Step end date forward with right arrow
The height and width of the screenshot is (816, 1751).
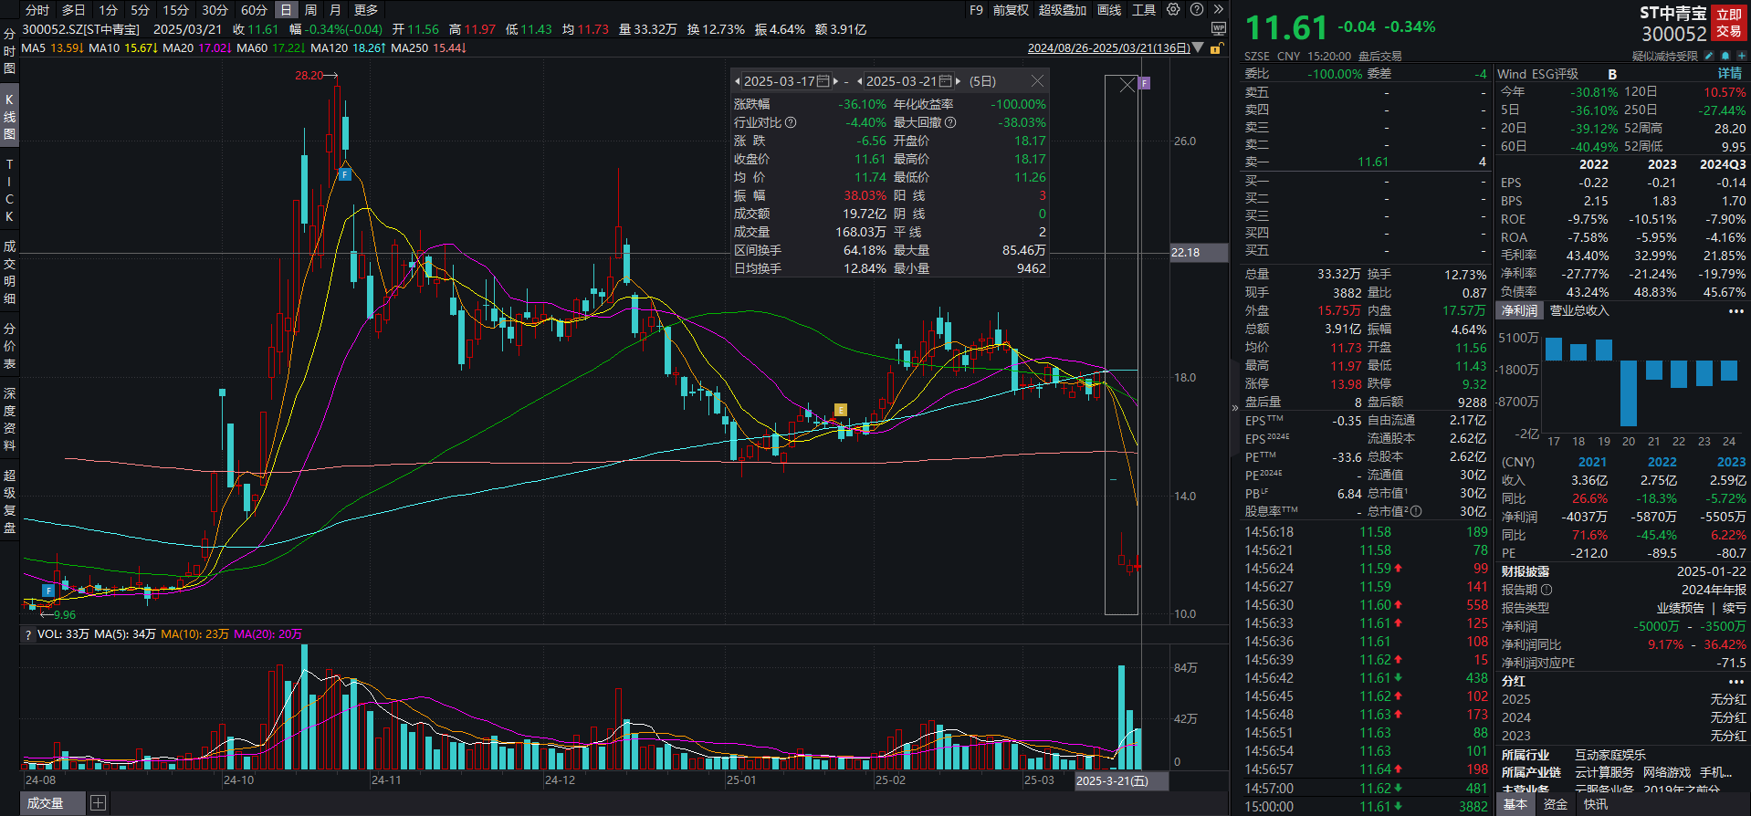pyautogui.click(x=958, y=81)
